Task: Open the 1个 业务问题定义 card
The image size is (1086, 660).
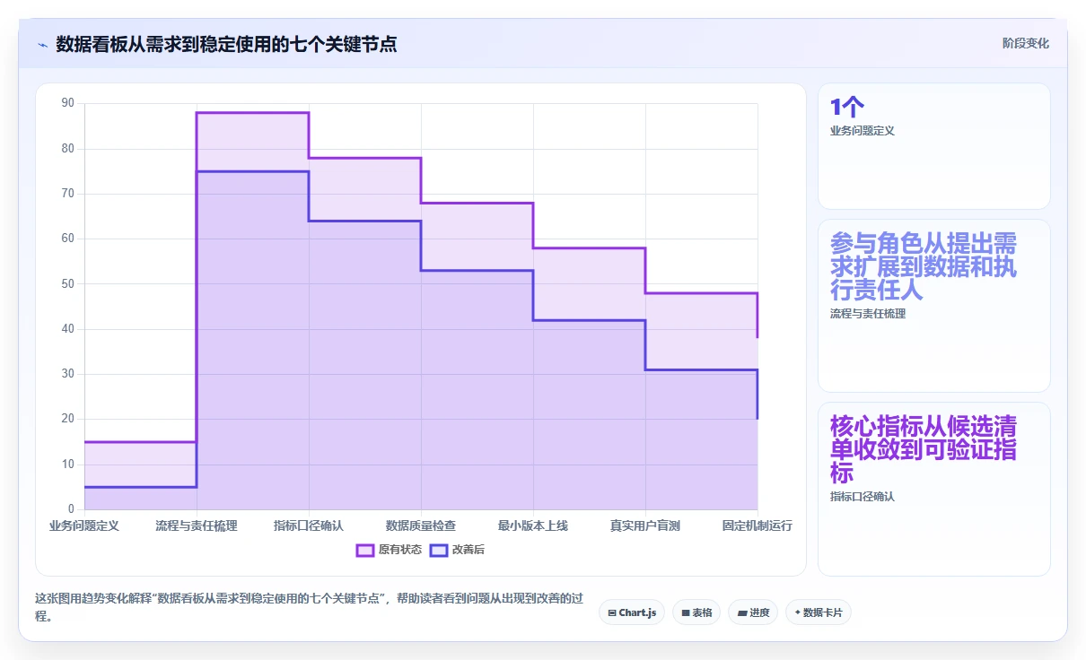Action: coord(934,146)
